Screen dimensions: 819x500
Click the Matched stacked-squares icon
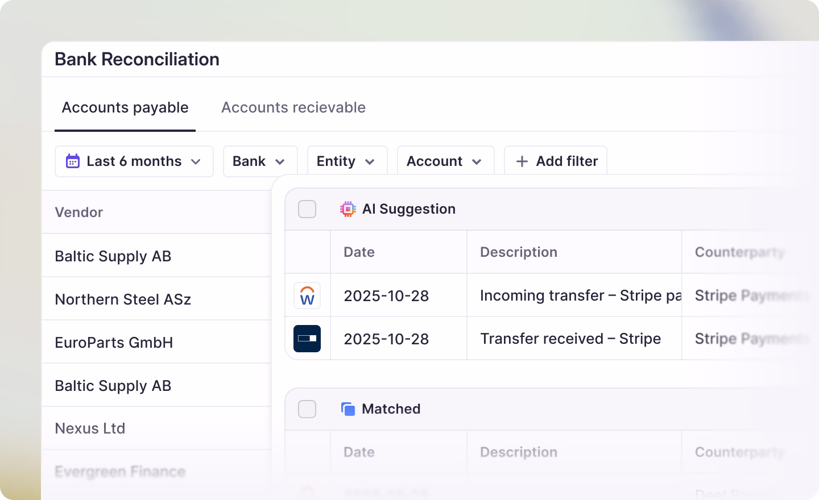tap(348, 409)
